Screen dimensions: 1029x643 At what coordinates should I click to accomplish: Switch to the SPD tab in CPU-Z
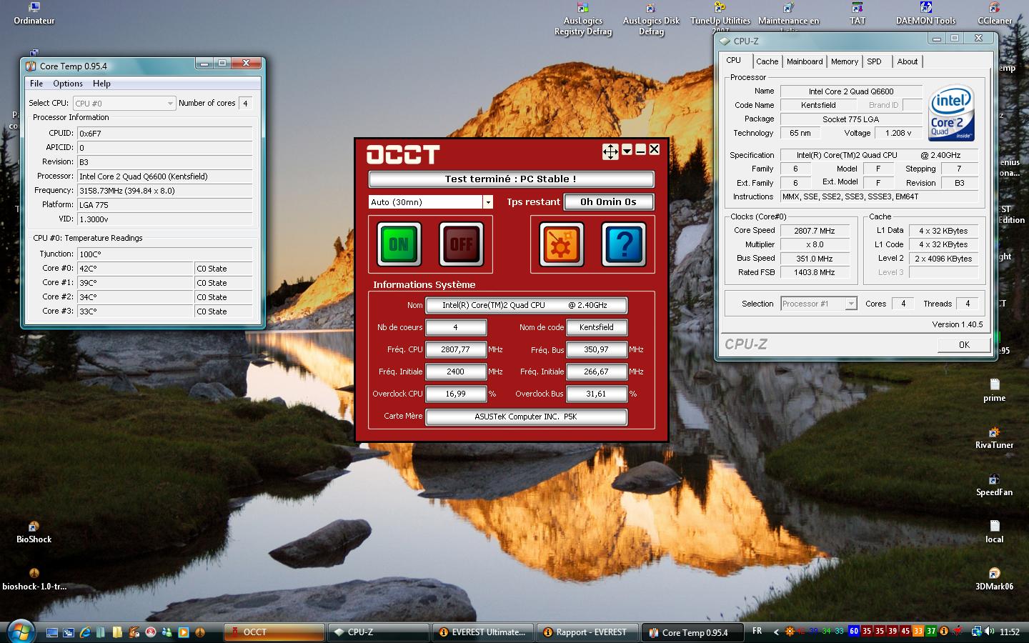[874, 61]
